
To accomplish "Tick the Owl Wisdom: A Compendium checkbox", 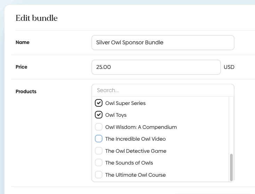I will (99, 127).
